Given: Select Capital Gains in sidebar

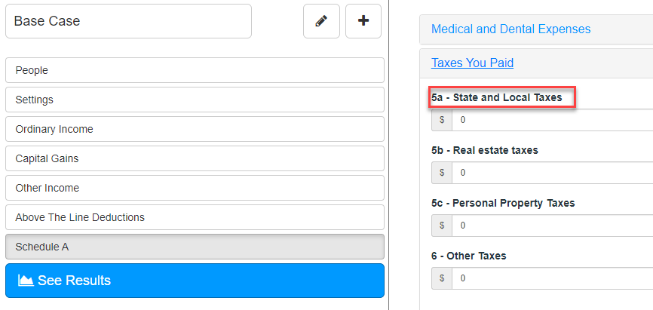Looking at the screenshot, I should (x=195, y=158).
